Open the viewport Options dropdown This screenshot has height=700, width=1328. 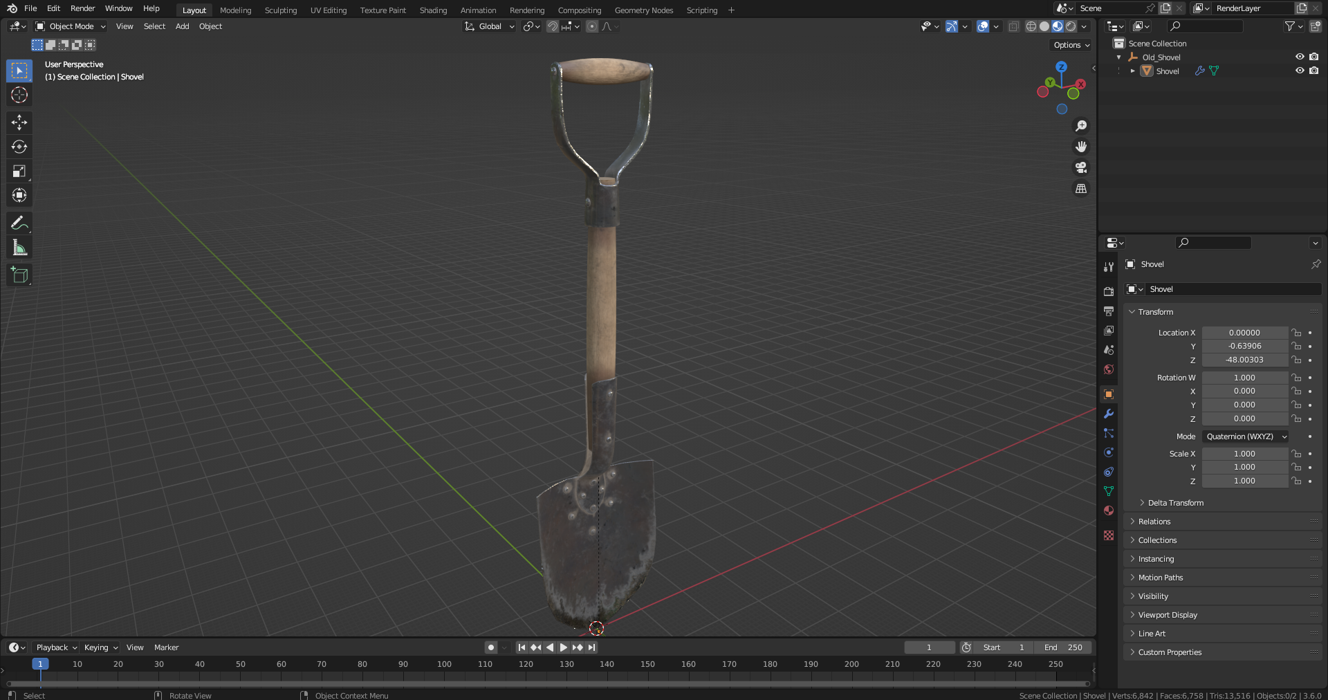(1071, 45)
